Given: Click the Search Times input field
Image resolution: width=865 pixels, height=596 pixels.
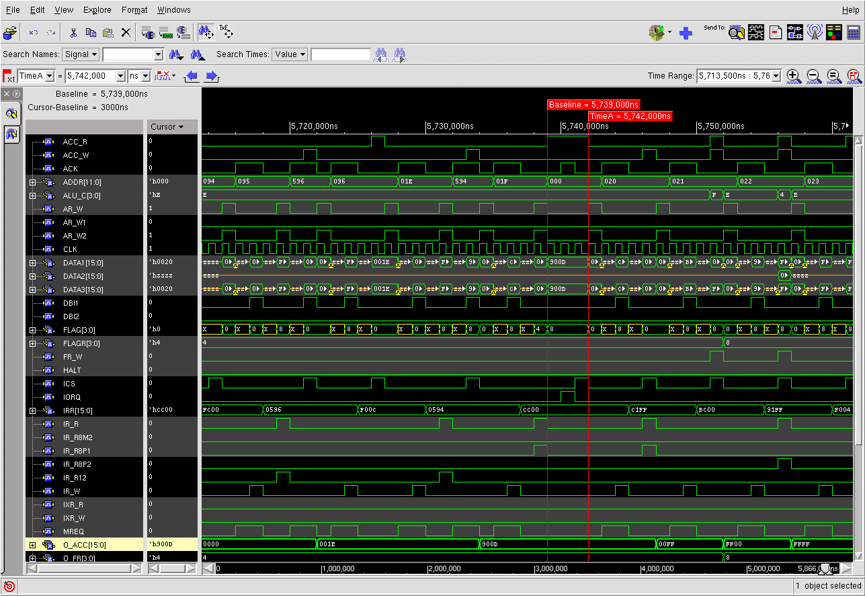Looking at the screenshot, I should [341, 54].
